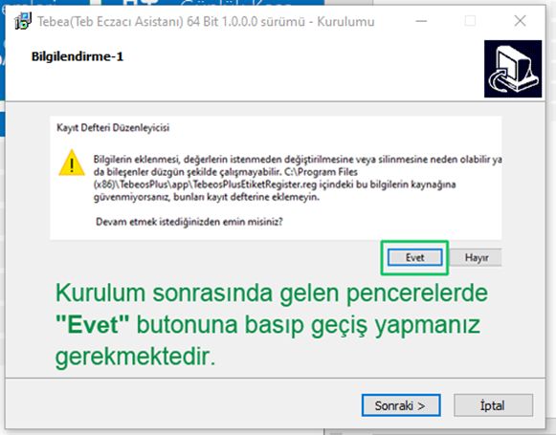Image resolution: width=556 pixels, height=435 pixels.
Task: Click the 'Devam etmek istediğinizden emin misiniz?' text
Action: (x=189, y=222)
